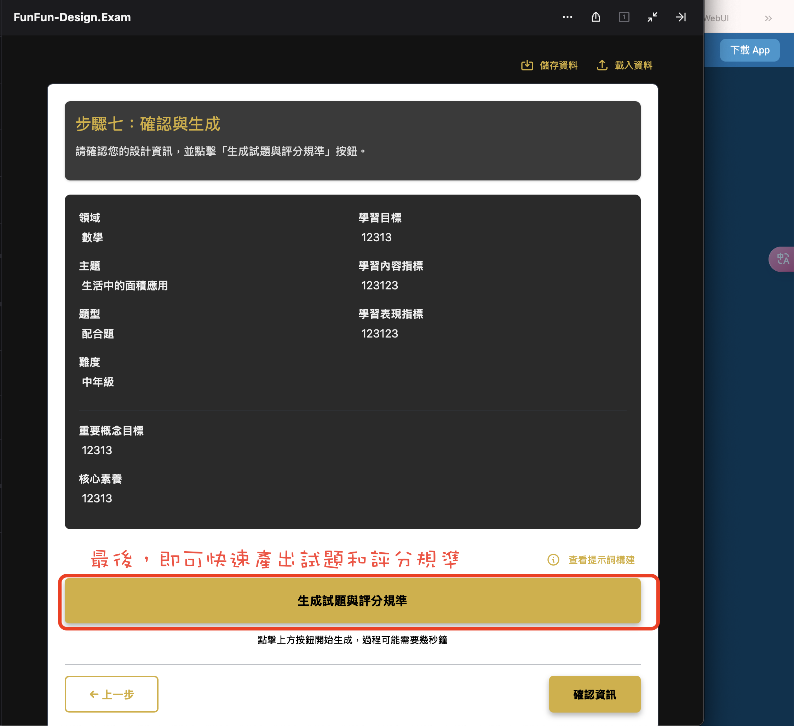
Task: Click the numbered tab count icon
Action: 624,17
